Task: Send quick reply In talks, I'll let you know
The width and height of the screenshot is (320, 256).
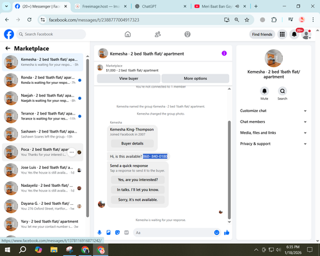Action: tap(138, 189)
